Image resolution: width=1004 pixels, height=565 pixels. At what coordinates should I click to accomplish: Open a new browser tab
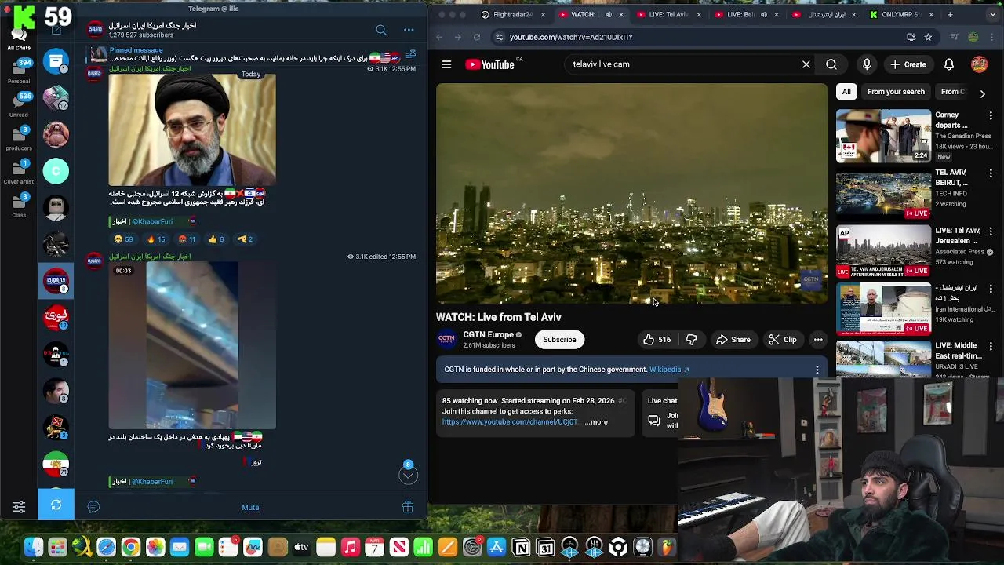pyautogui.click(x=950, y=14)
